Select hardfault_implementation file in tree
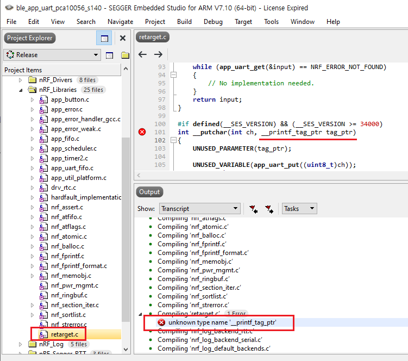408x361 pixels. pos(86,197)
